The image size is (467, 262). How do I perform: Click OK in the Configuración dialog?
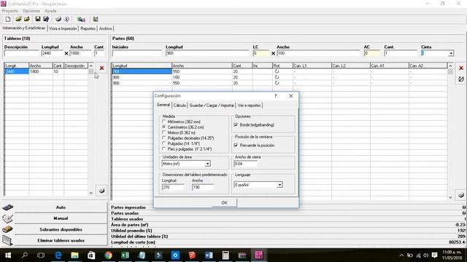click(x=225, y=202)
